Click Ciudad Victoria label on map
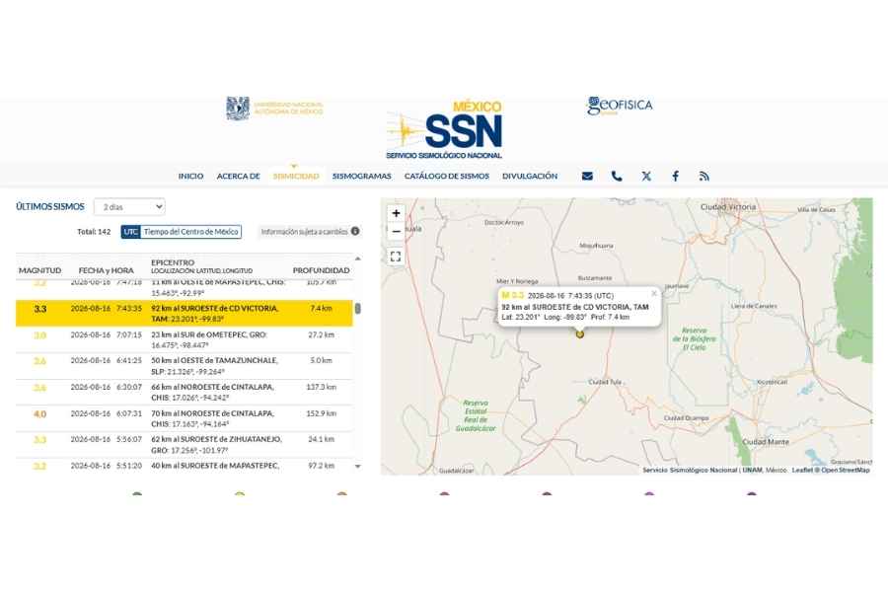This screenshot has height=592, width=888. pyautogui.click(x=728, y=207)
